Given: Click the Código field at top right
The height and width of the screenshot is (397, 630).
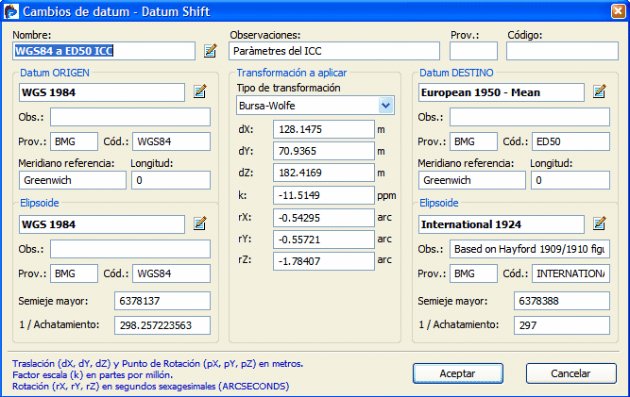Looking at the screenshot, I should 562,51.
